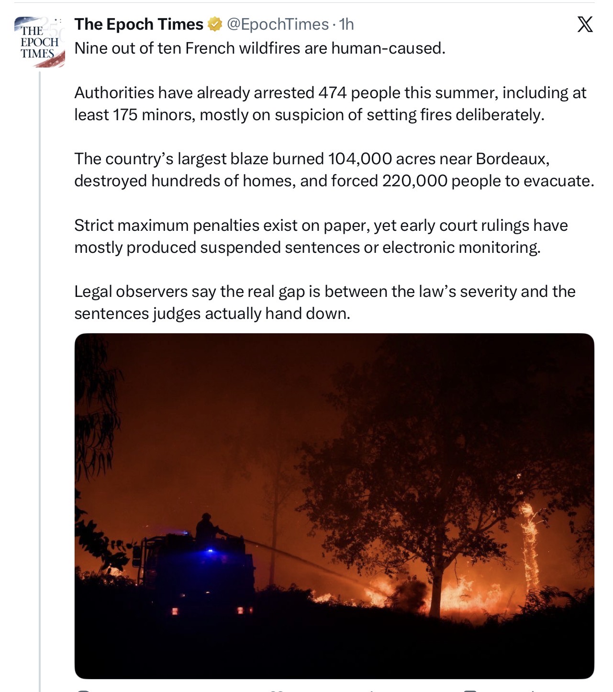Open The Epoch Times profile avatar

39,42
